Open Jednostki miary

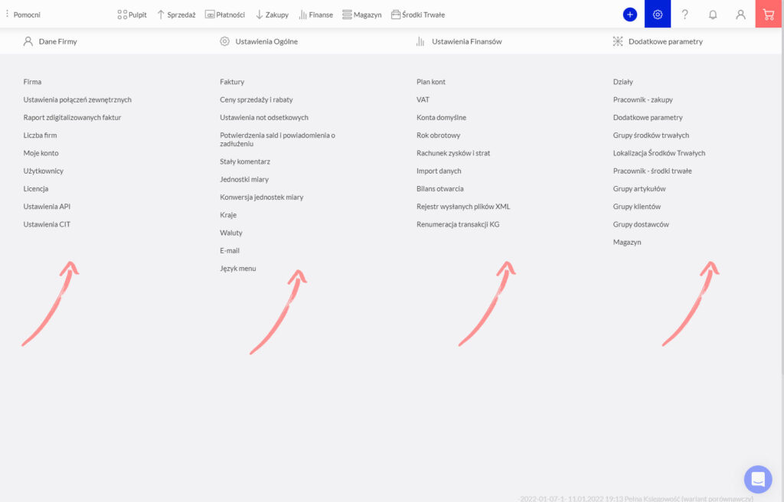pos(244,179)
